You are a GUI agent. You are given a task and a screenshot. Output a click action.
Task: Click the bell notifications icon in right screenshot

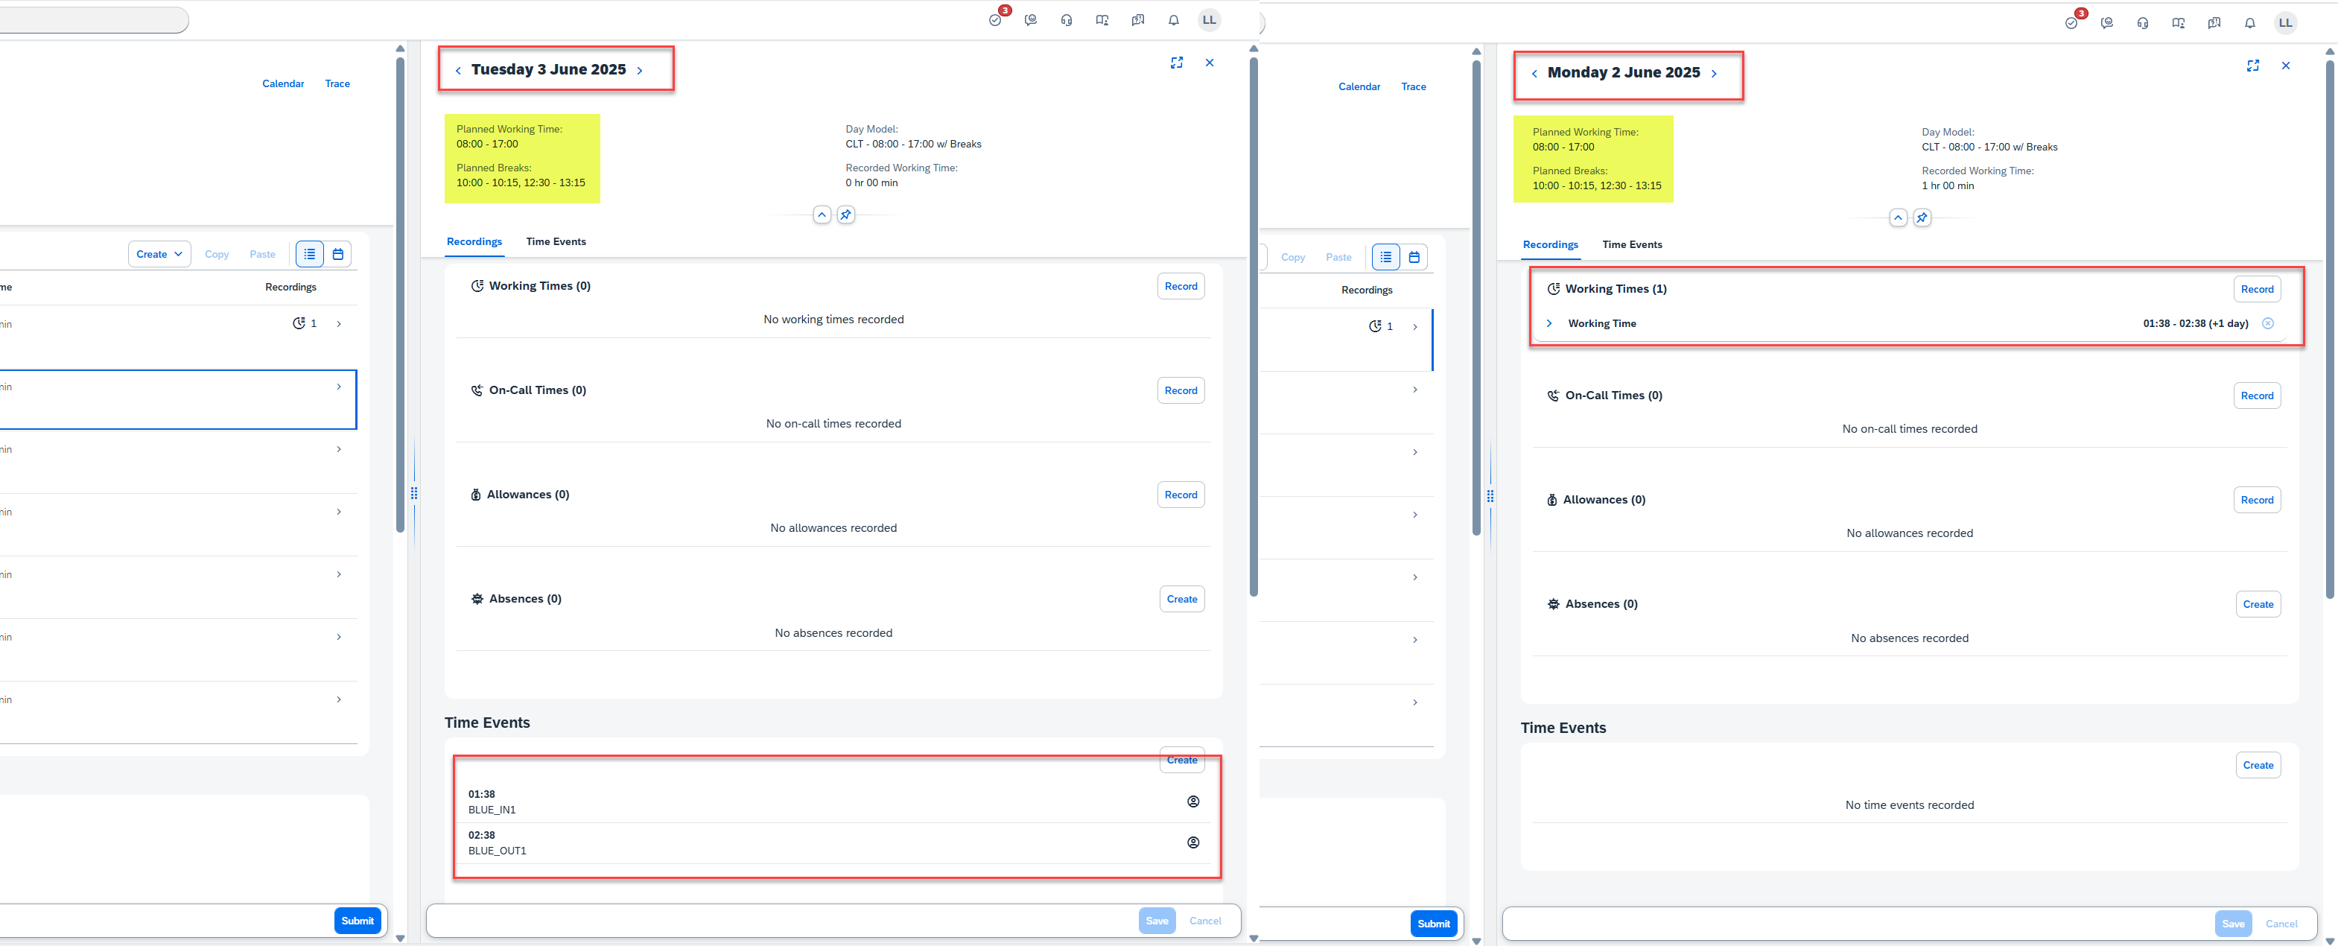tap(2249, 24)
